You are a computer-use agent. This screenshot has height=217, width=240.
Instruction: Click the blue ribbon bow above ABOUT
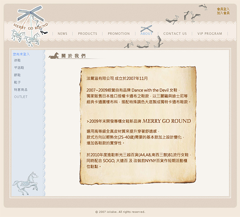pyautogui.click(x=146, y=28)
